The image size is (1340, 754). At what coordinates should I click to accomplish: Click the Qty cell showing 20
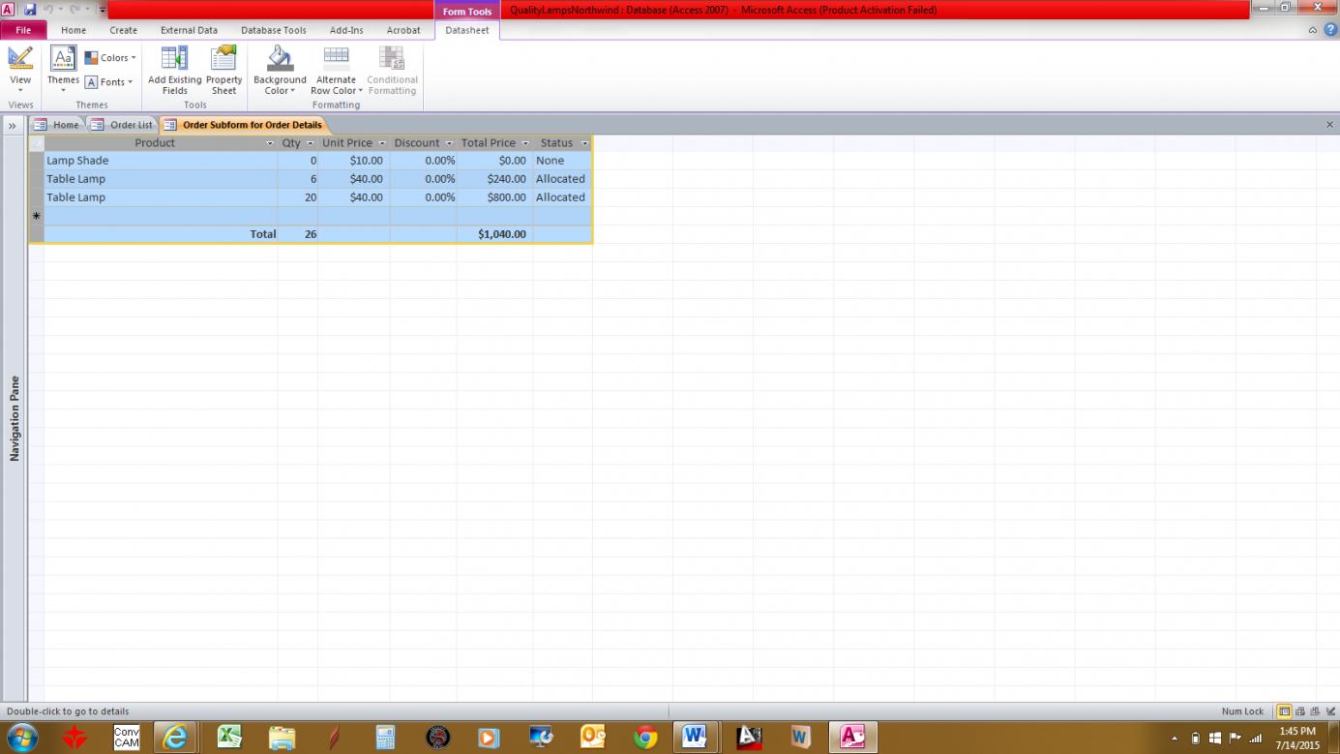(x=298, y=197)
